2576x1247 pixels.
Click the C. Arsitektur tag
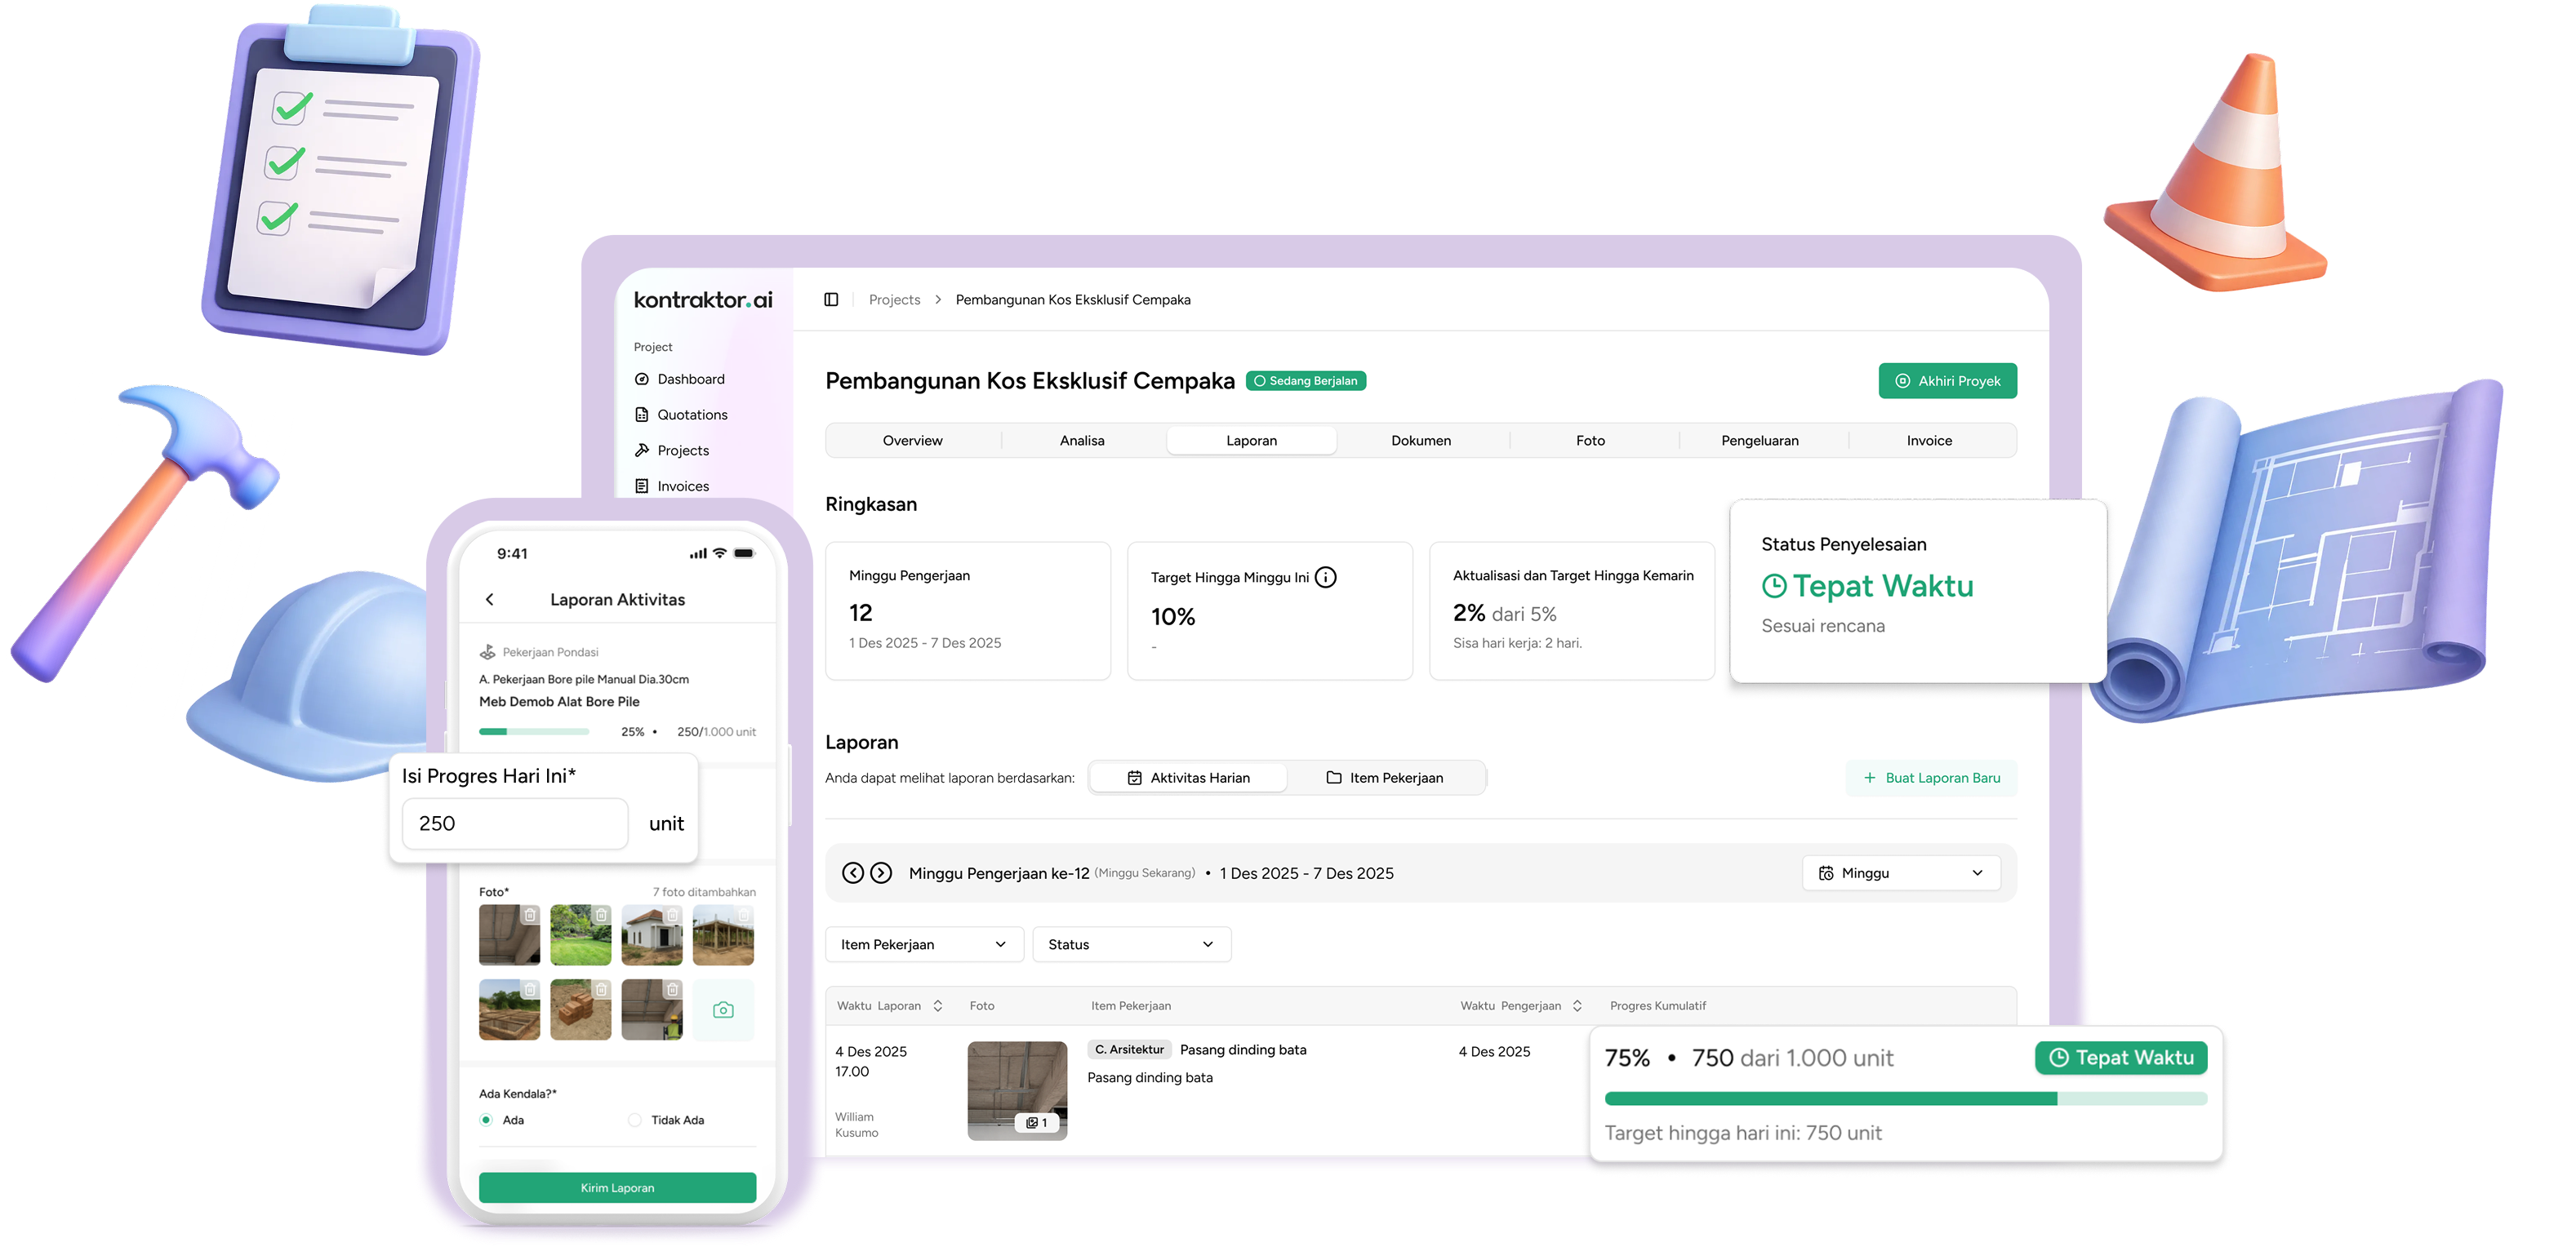[1129, 1050]
